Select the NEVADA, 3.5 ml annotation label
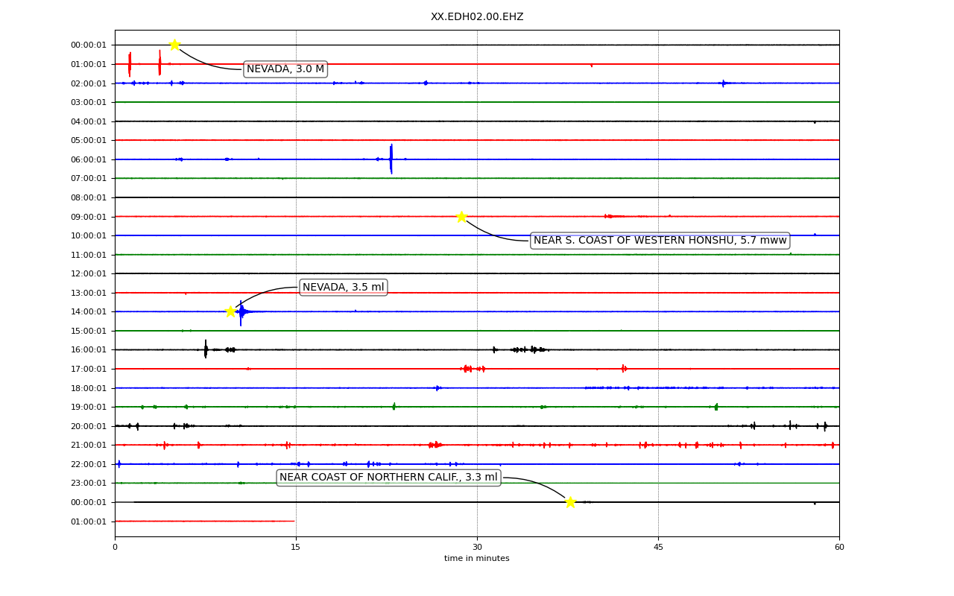 [344, 288]
